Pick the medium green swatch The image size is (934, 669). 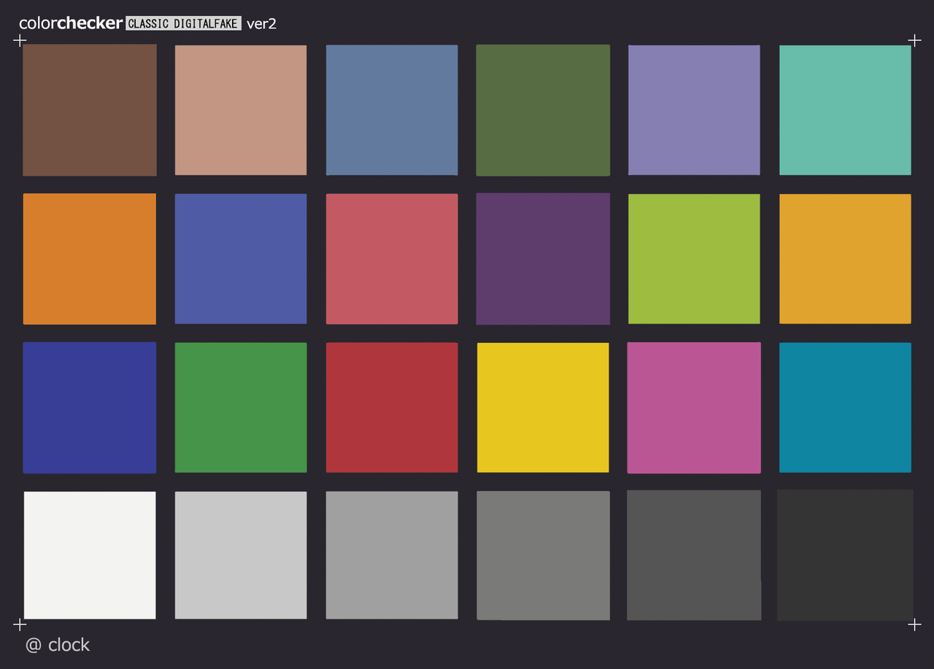241,408
